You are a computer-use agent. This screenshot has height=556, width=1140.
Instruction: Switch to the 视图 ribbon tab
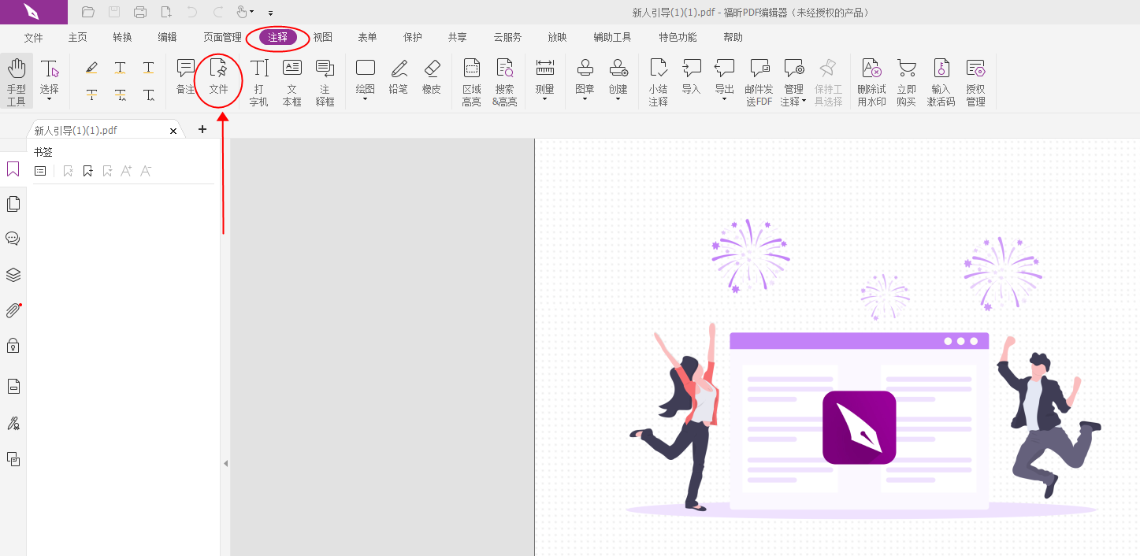tap(322, 36)
